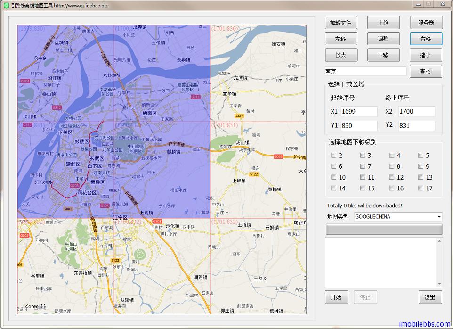Click the 调整 adjust button
453x329 pixels.
coord(383,39)
